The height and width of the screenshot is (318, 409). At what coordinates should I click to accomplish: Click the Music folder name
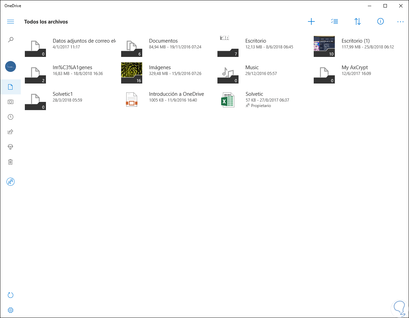pyautogui.click(x=252, y=67)
